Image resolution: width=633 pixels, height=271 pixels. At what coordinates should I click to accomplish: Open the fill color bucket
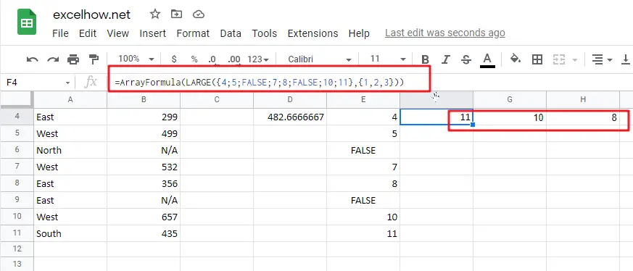coord(515,59)
